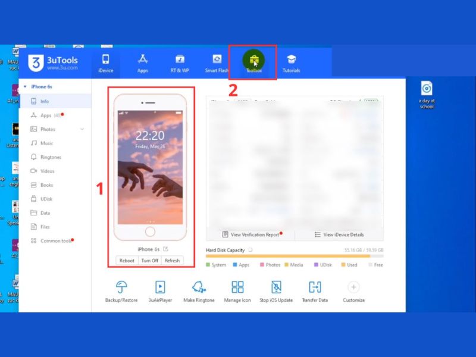476x357 pixels.
Task: Open the Manage Icon tool
Action: 237,291
